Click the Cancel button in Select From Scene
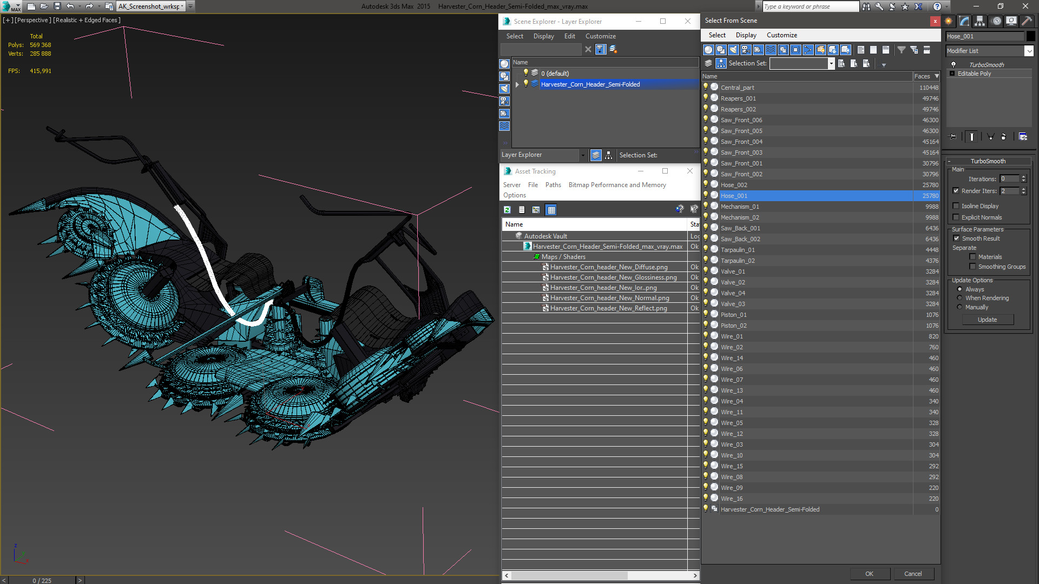Viewport: 1039px width, 584px height. click(x=913, y=574)
